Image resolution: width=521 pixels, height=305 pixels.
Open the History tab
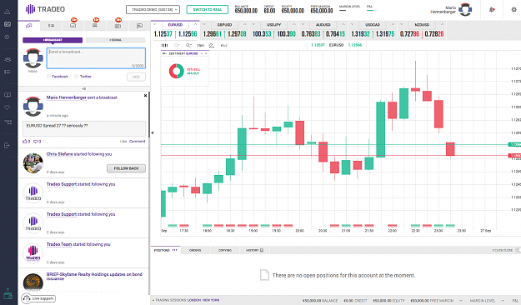tap(254, 250)
